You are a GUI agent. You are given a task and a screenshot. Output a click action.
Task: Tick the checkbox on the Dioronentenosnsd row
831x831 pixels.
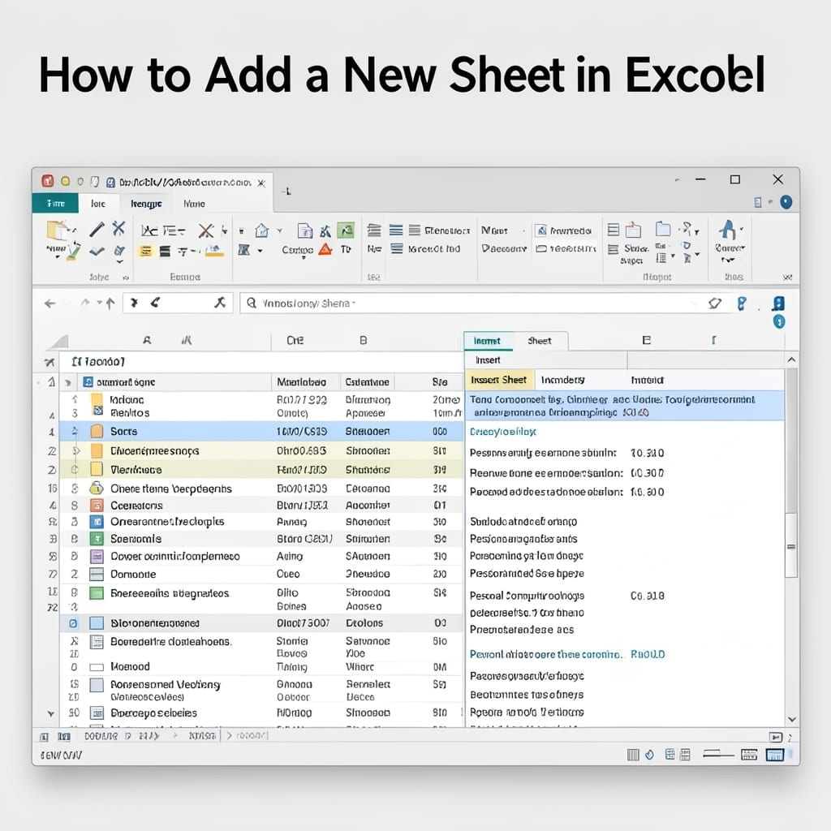coord(73,623)
